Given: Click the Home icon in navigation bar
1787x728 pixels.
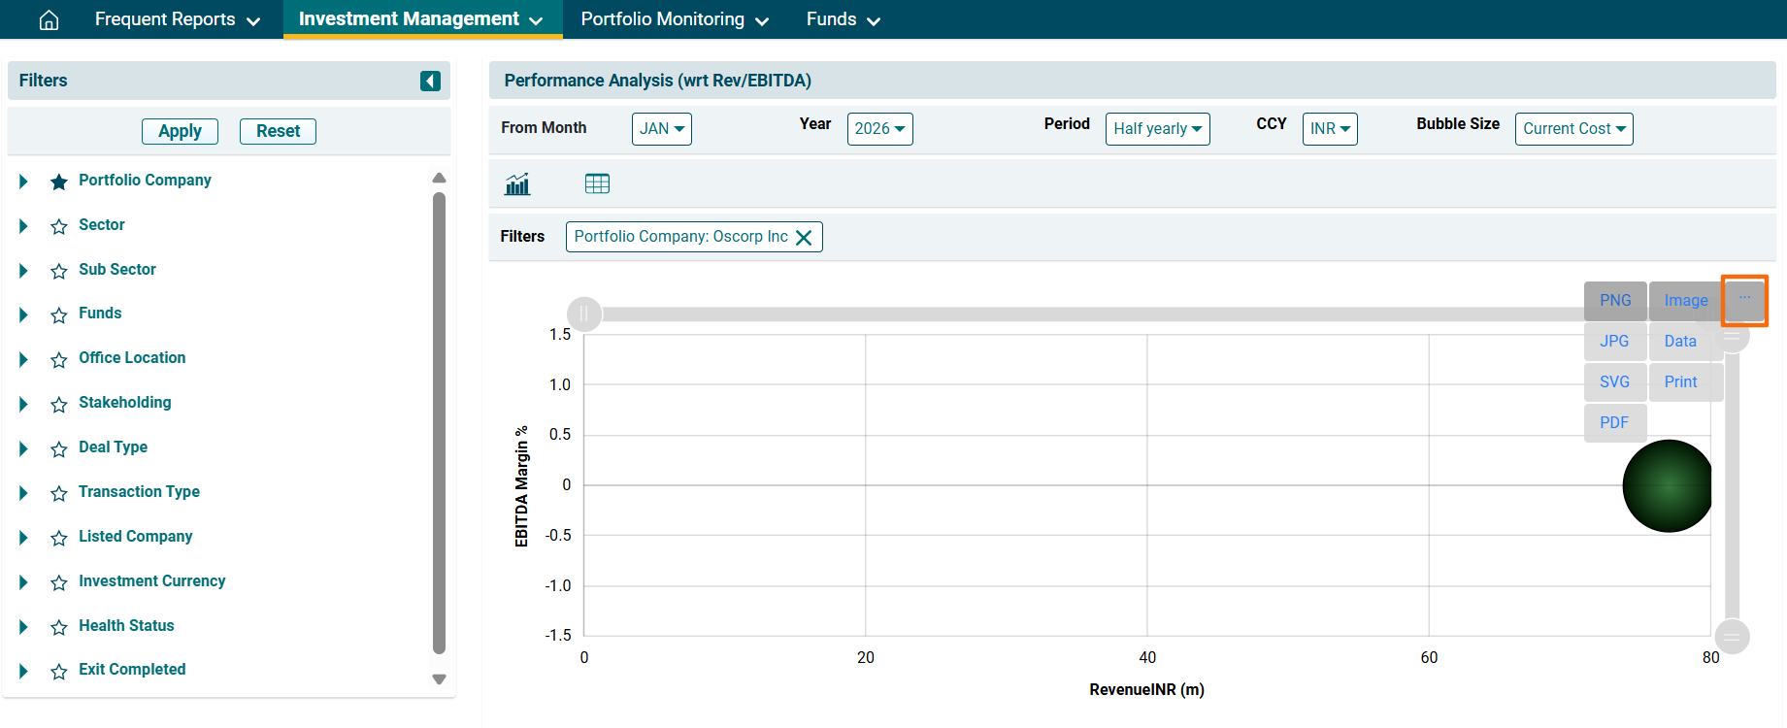Looking at the screenshot, I should (x=49, y=19).
